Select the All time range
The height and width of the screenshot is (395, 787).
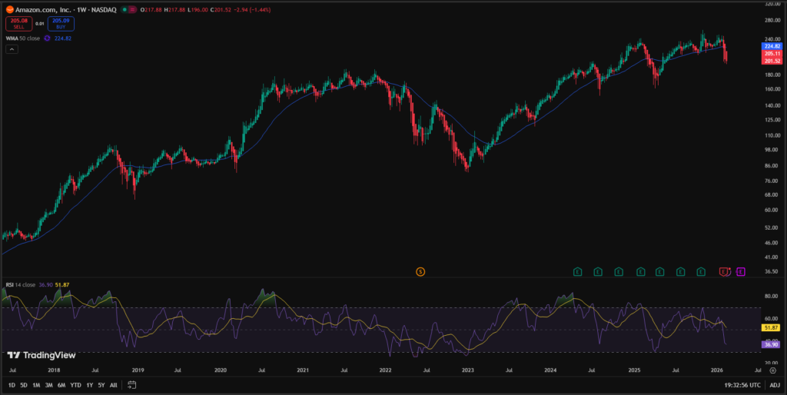pos(114,385)
